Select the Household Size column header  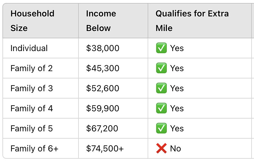(x=41, y=21)
